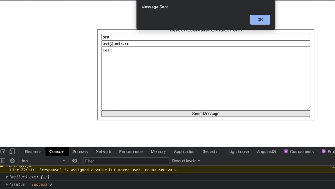335x189 pixels.
Task: Open the Elements tab
Action: [33, 151]
